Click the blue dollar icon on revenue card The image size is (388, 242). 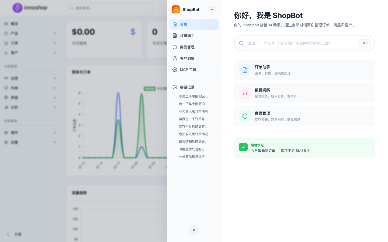click(x=133, y=32)
